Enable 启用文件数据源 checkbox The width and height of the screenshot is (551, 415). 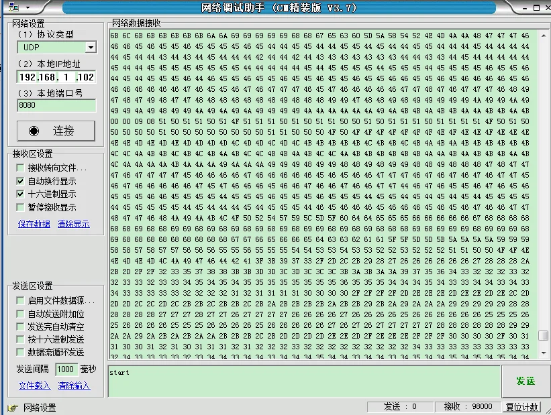coord(20,300)
